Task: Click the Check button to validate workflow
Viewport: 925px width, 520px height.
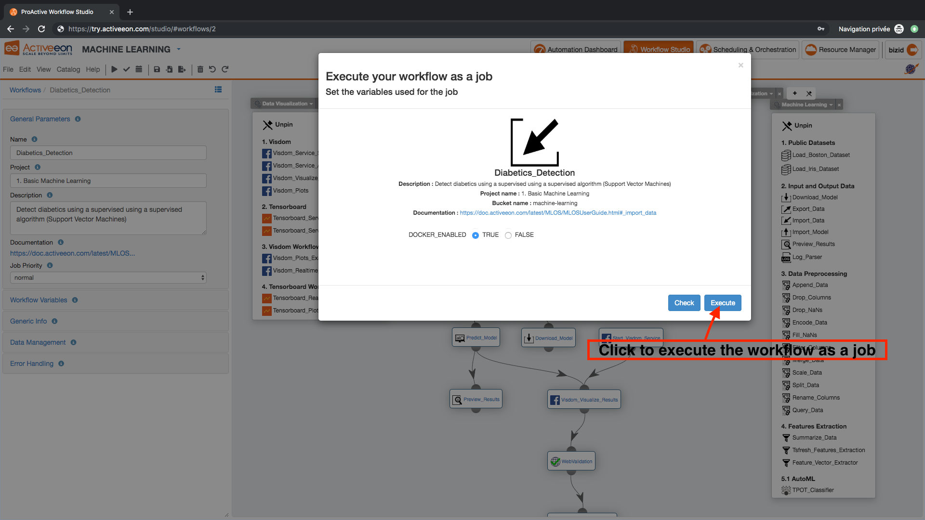Action: [x=684, y=303]
